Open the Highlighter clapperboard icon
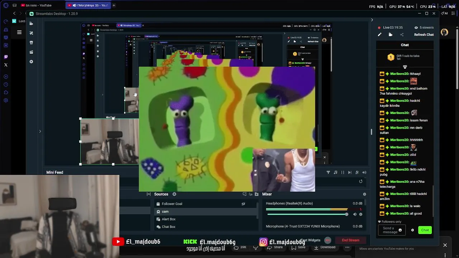 coord(32,52)
